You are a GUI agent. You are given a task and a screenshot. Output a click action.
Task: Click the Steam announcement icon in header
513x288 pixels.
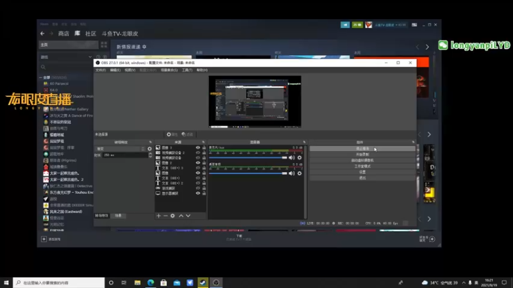tap(345, 25)
